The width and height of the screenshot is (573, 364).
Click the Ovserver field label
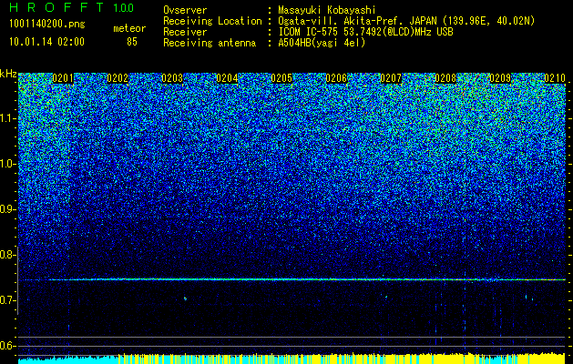(x=185, y=10)
